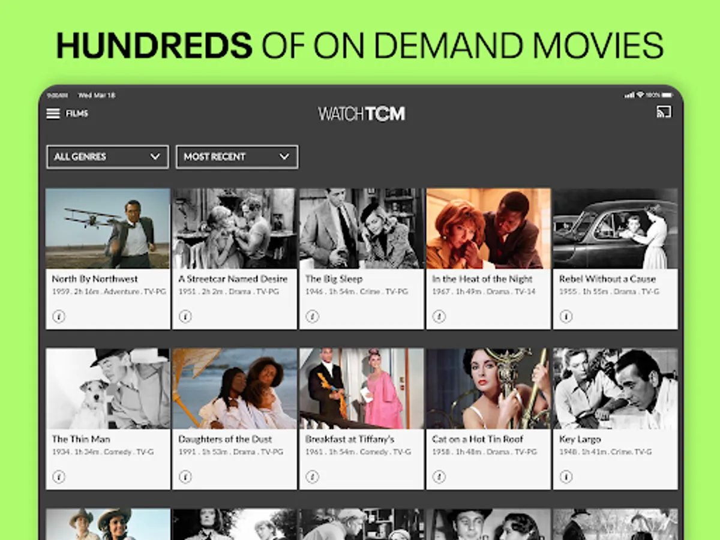Viewport: 720px width, 540px height.
Task: Open info icon for The Thin Man
Action: point(59,476)
